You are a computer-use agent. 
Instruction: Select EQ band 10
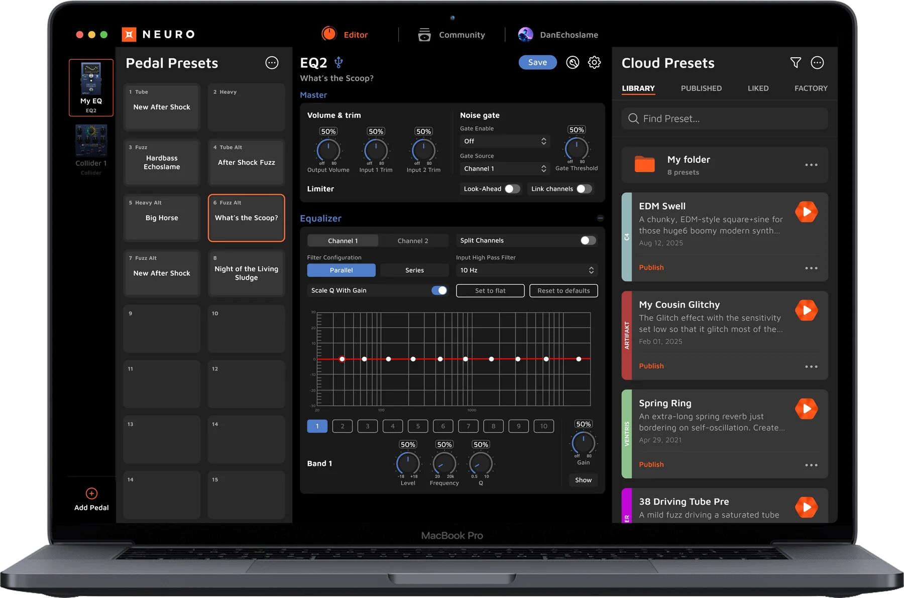coord(544,426)
